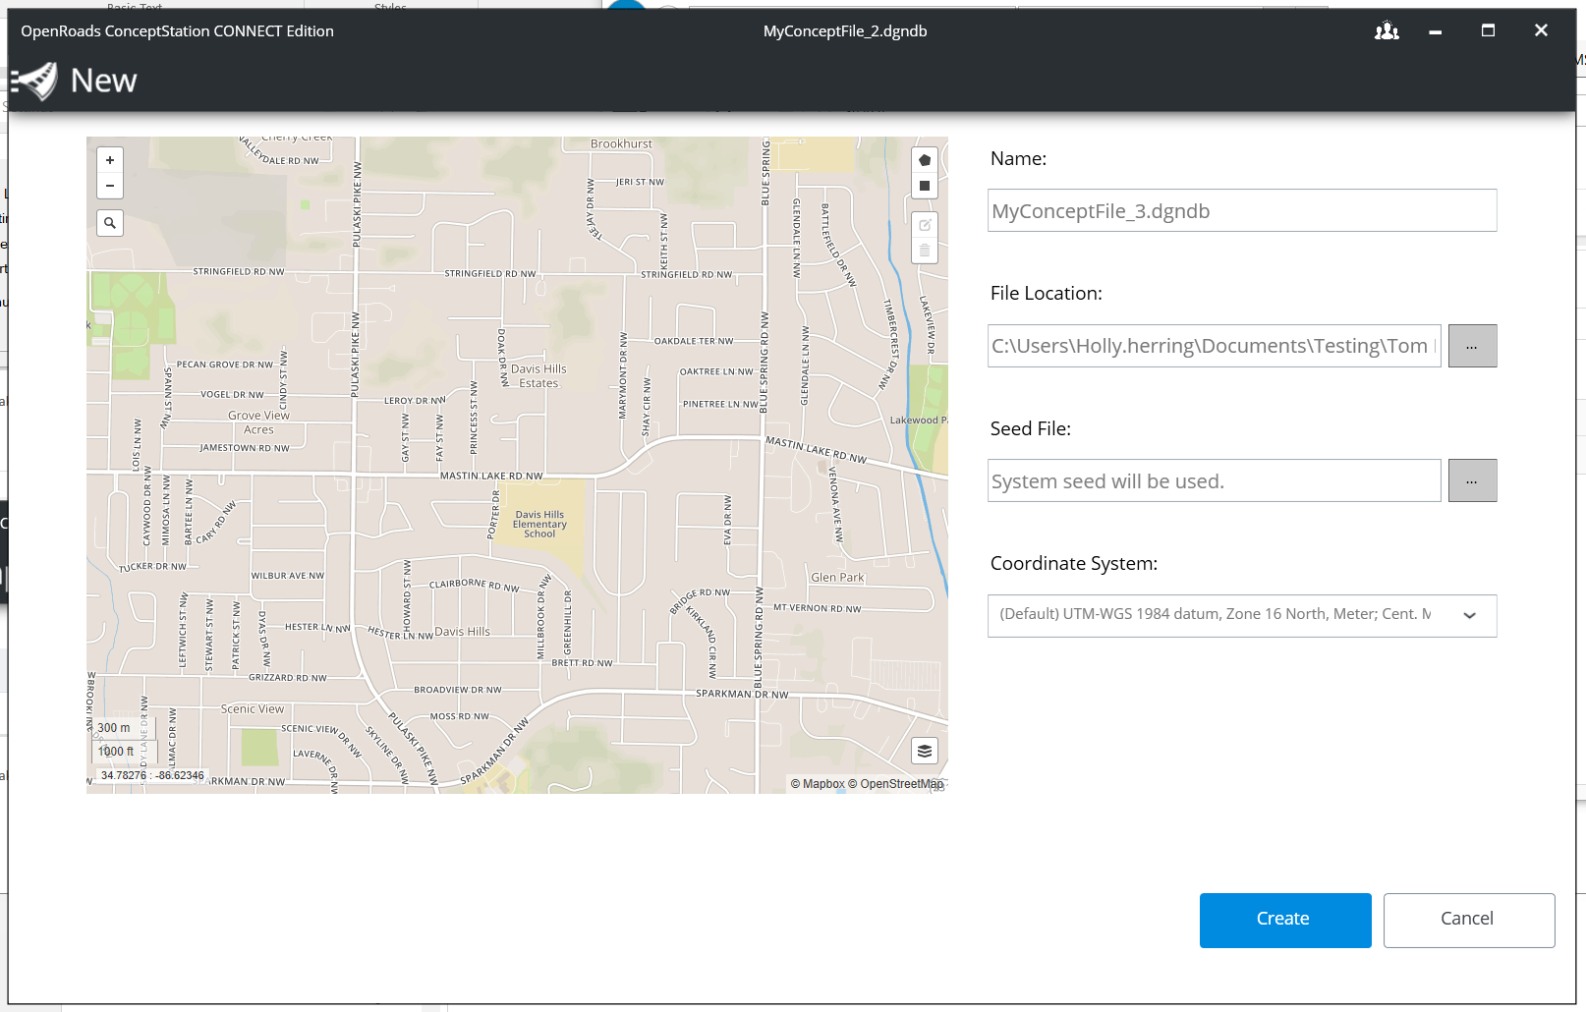Click Davis Hills Elementary School on the map
Screen dimensions: 1586x1012
539,525
